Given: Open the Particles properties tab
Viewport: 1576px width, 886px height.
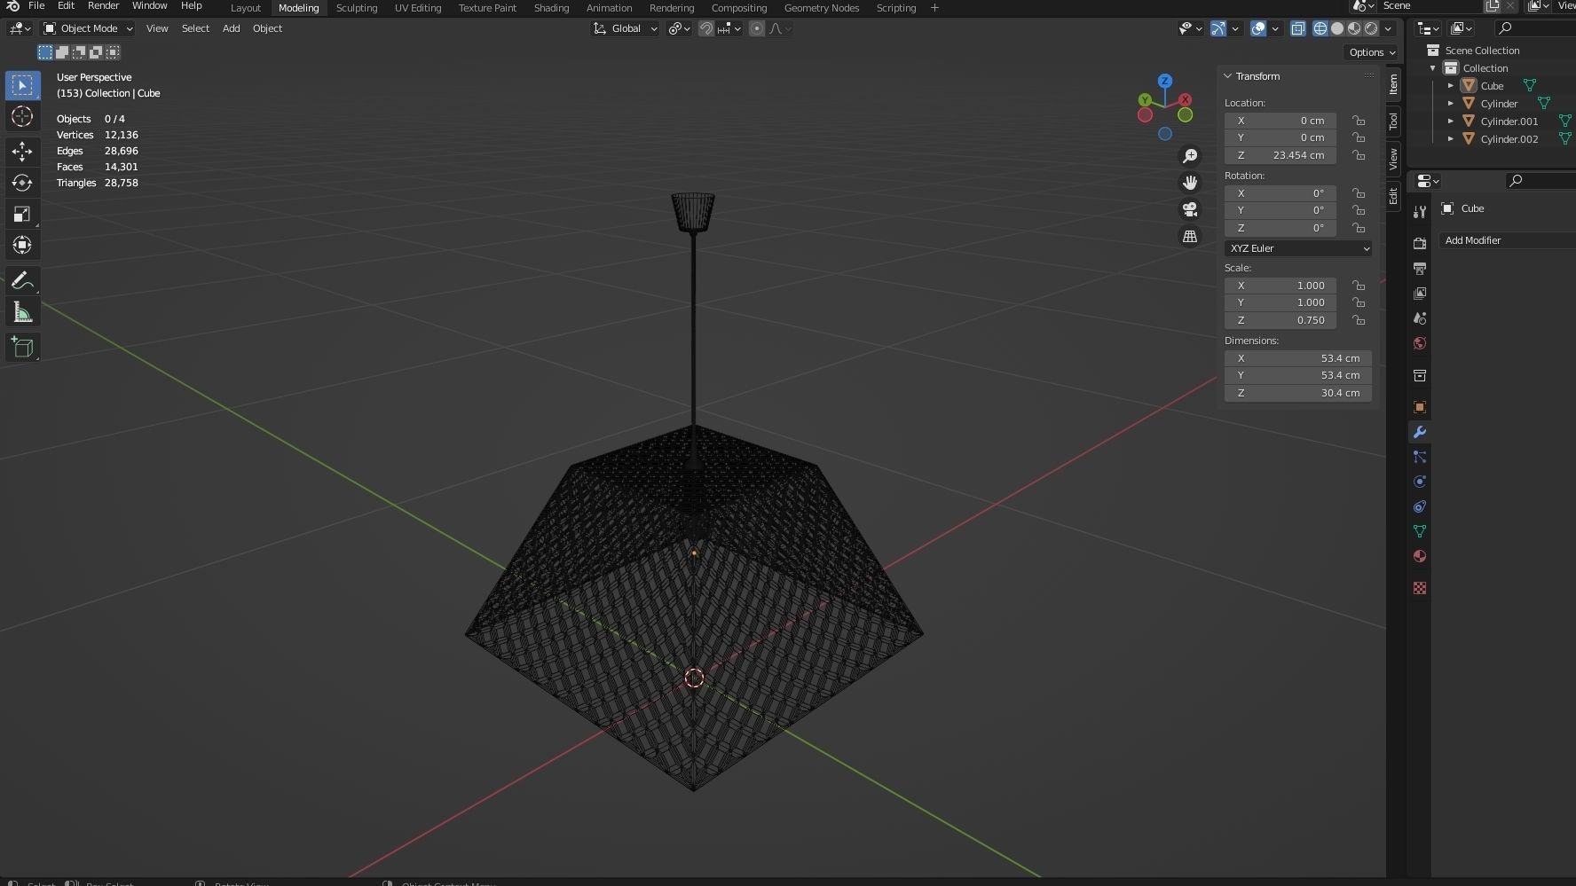Looking at the screenshot, I should [x=1420, y=457].
